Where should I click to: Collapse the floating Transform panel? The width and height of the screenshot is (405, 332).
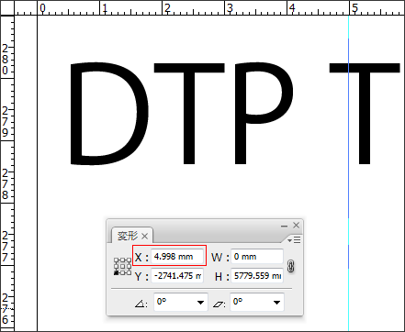coord(284,226)
